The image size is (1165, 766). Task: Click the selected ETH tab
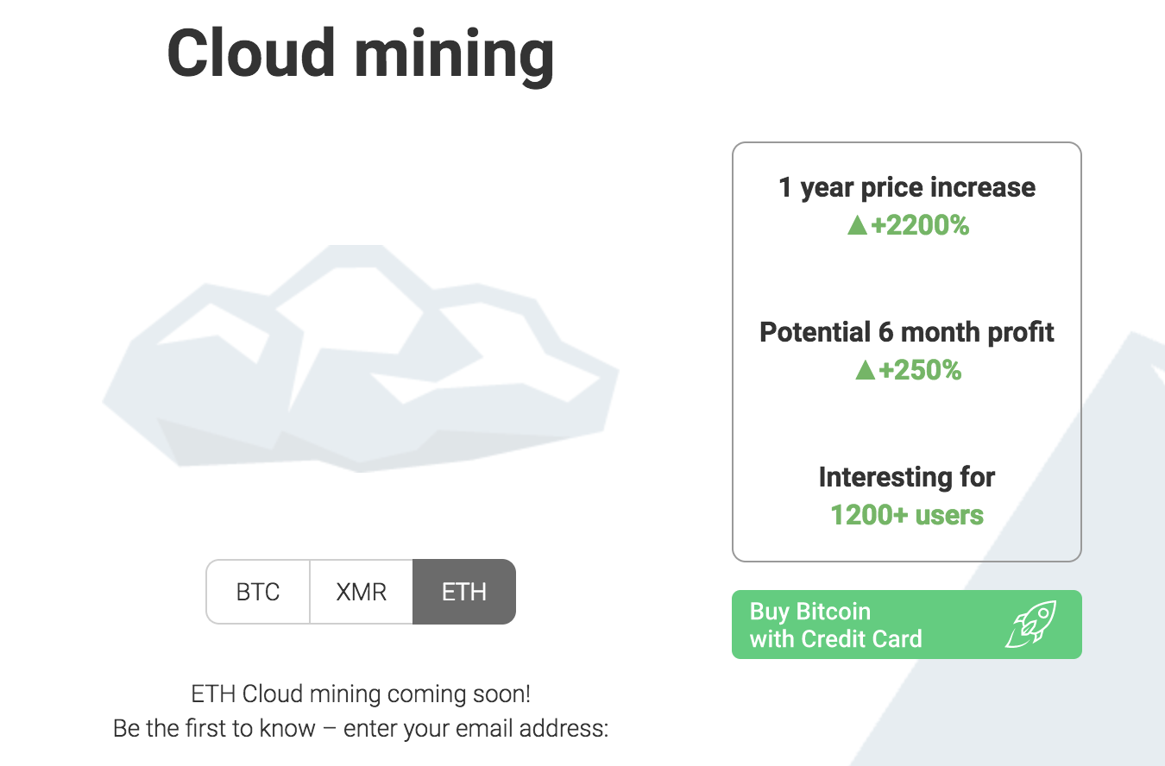464,592
